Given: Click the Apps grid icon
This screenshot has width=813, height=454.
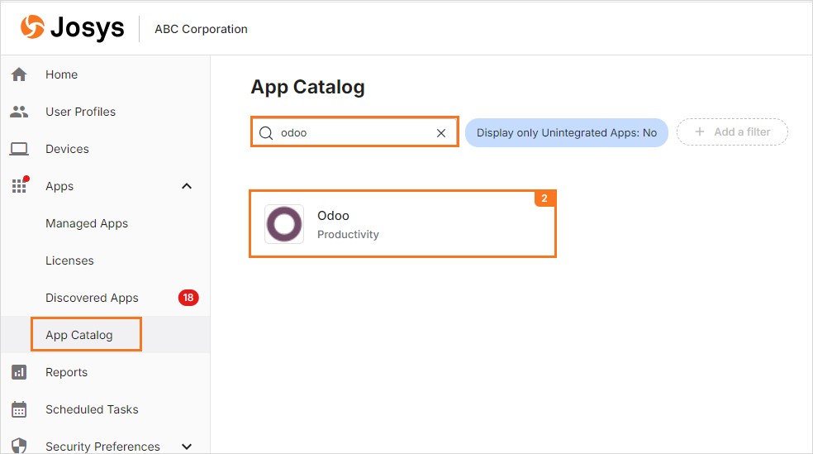Looking at the screenshot, I should tap(20, 185).
